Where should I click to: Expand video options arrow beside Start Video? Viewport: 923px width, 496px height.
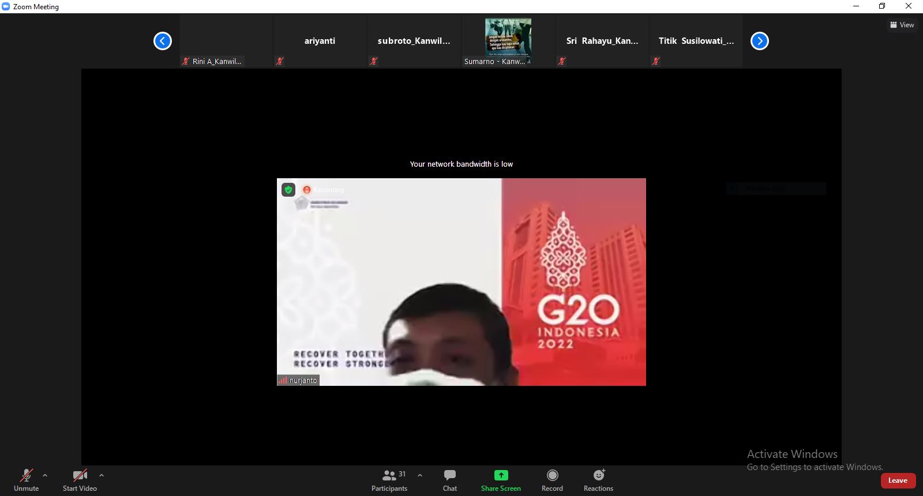point(102,475)
